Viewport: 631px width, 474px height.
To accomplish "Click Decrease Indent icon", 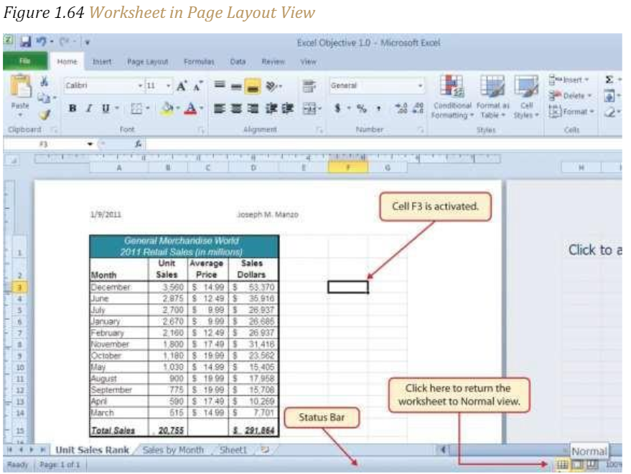I will pyautogui.click(x=271, y=108).
